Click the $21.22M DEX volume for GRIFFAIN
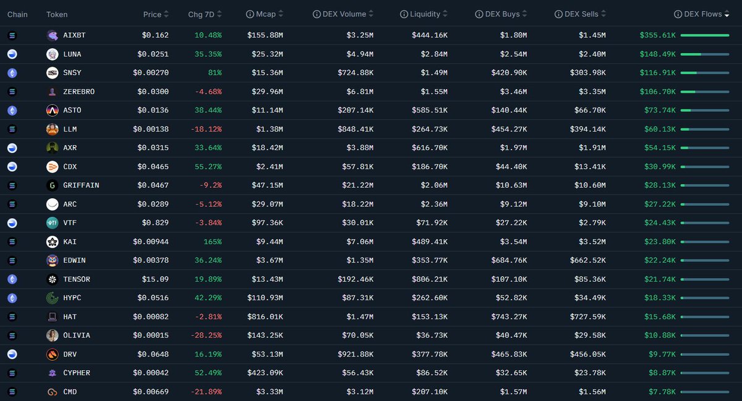This screenshot has height=401, width=742. [x=357, y=185]
